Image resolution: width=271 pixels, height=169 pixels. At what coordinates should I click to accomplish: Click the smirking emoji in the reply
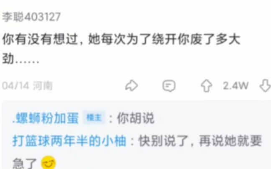(49, 163)
